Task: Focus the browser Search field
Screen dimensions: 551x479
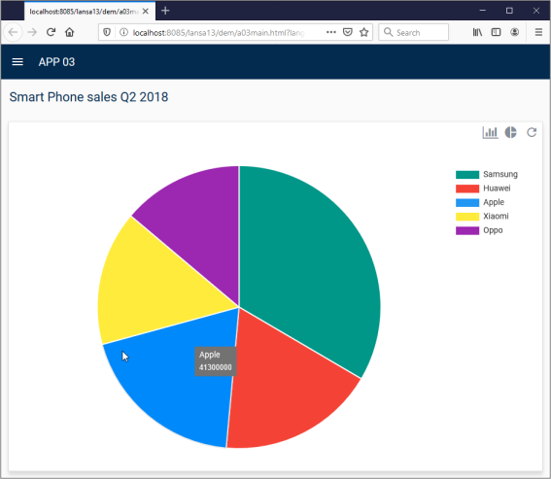Action: [x=414, y=32]
